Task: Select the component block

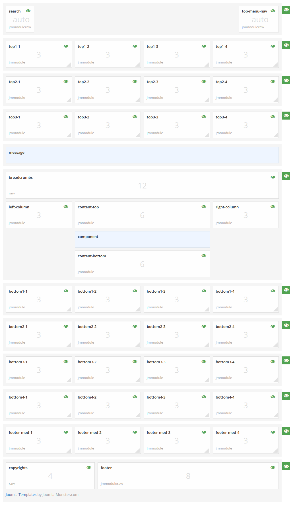Action: point(142,239)
